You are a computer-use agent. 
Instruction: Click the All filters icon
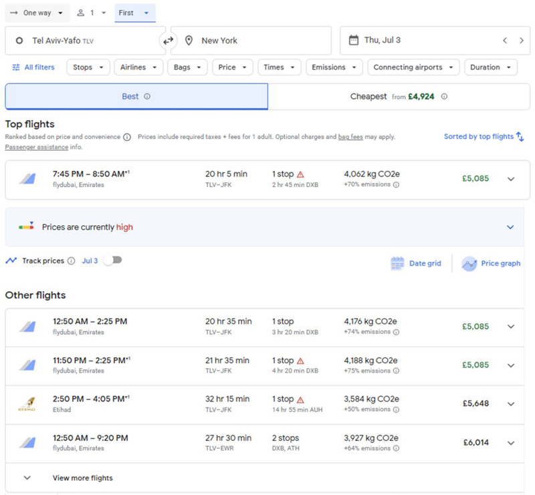(16, 67)
